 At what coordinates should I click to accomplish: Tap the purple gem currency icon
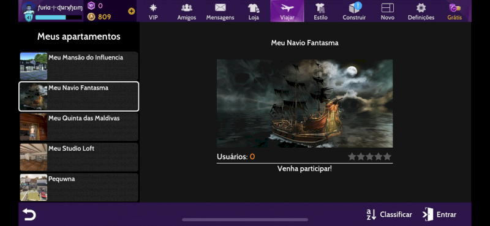(x=91, y=6)
